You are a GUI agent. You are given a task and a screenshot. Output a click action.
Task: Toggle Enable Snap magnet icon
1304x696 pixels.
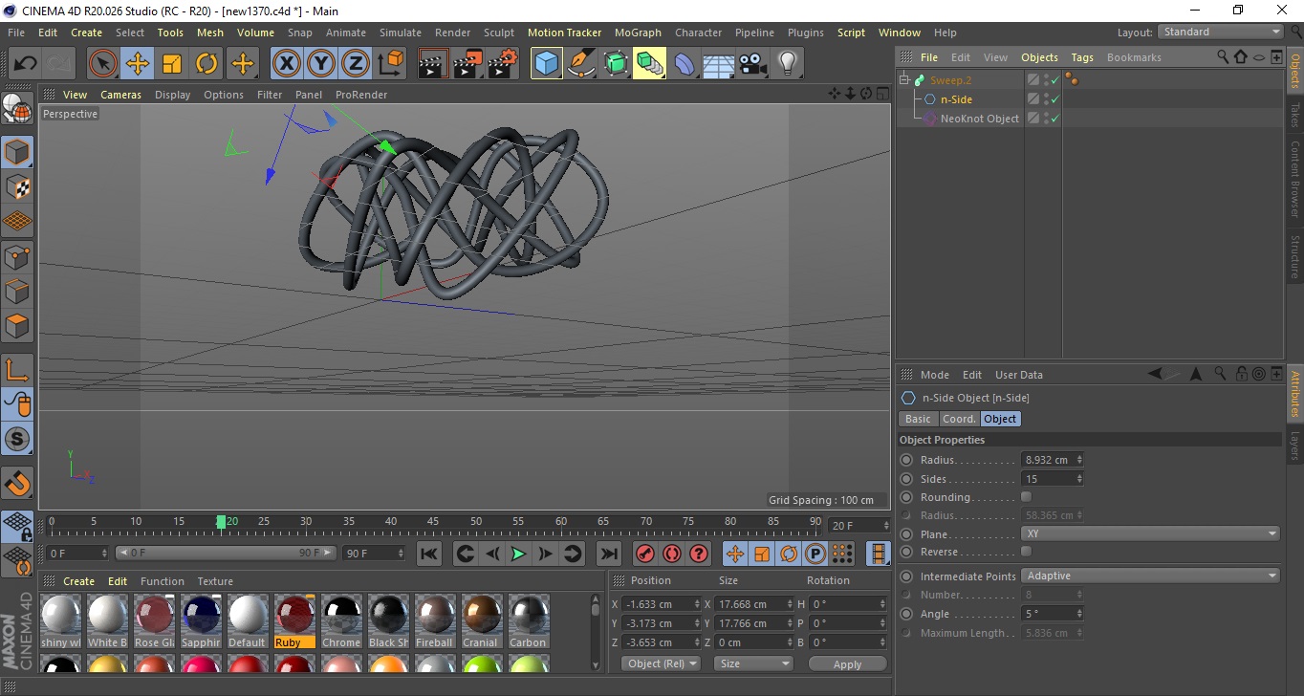coord(17,482)
